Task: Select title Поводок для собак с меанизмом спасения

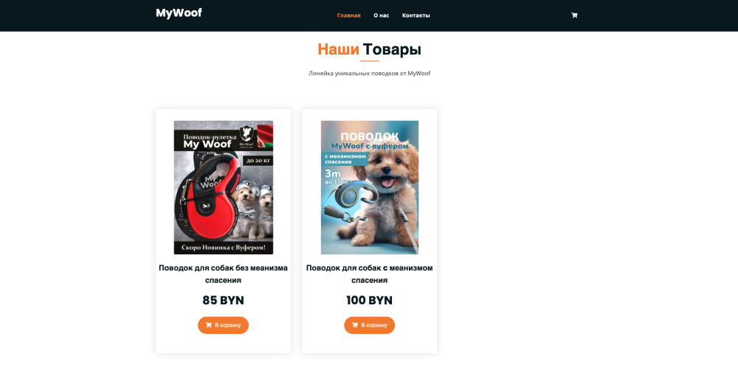Action: pyautogui.click(x=370, y=274)
